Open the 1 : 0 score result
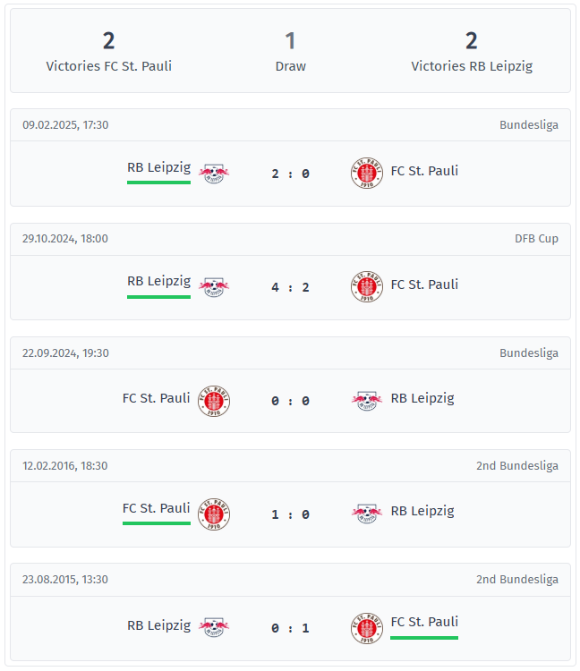580x671 pixels. point(290,514)
